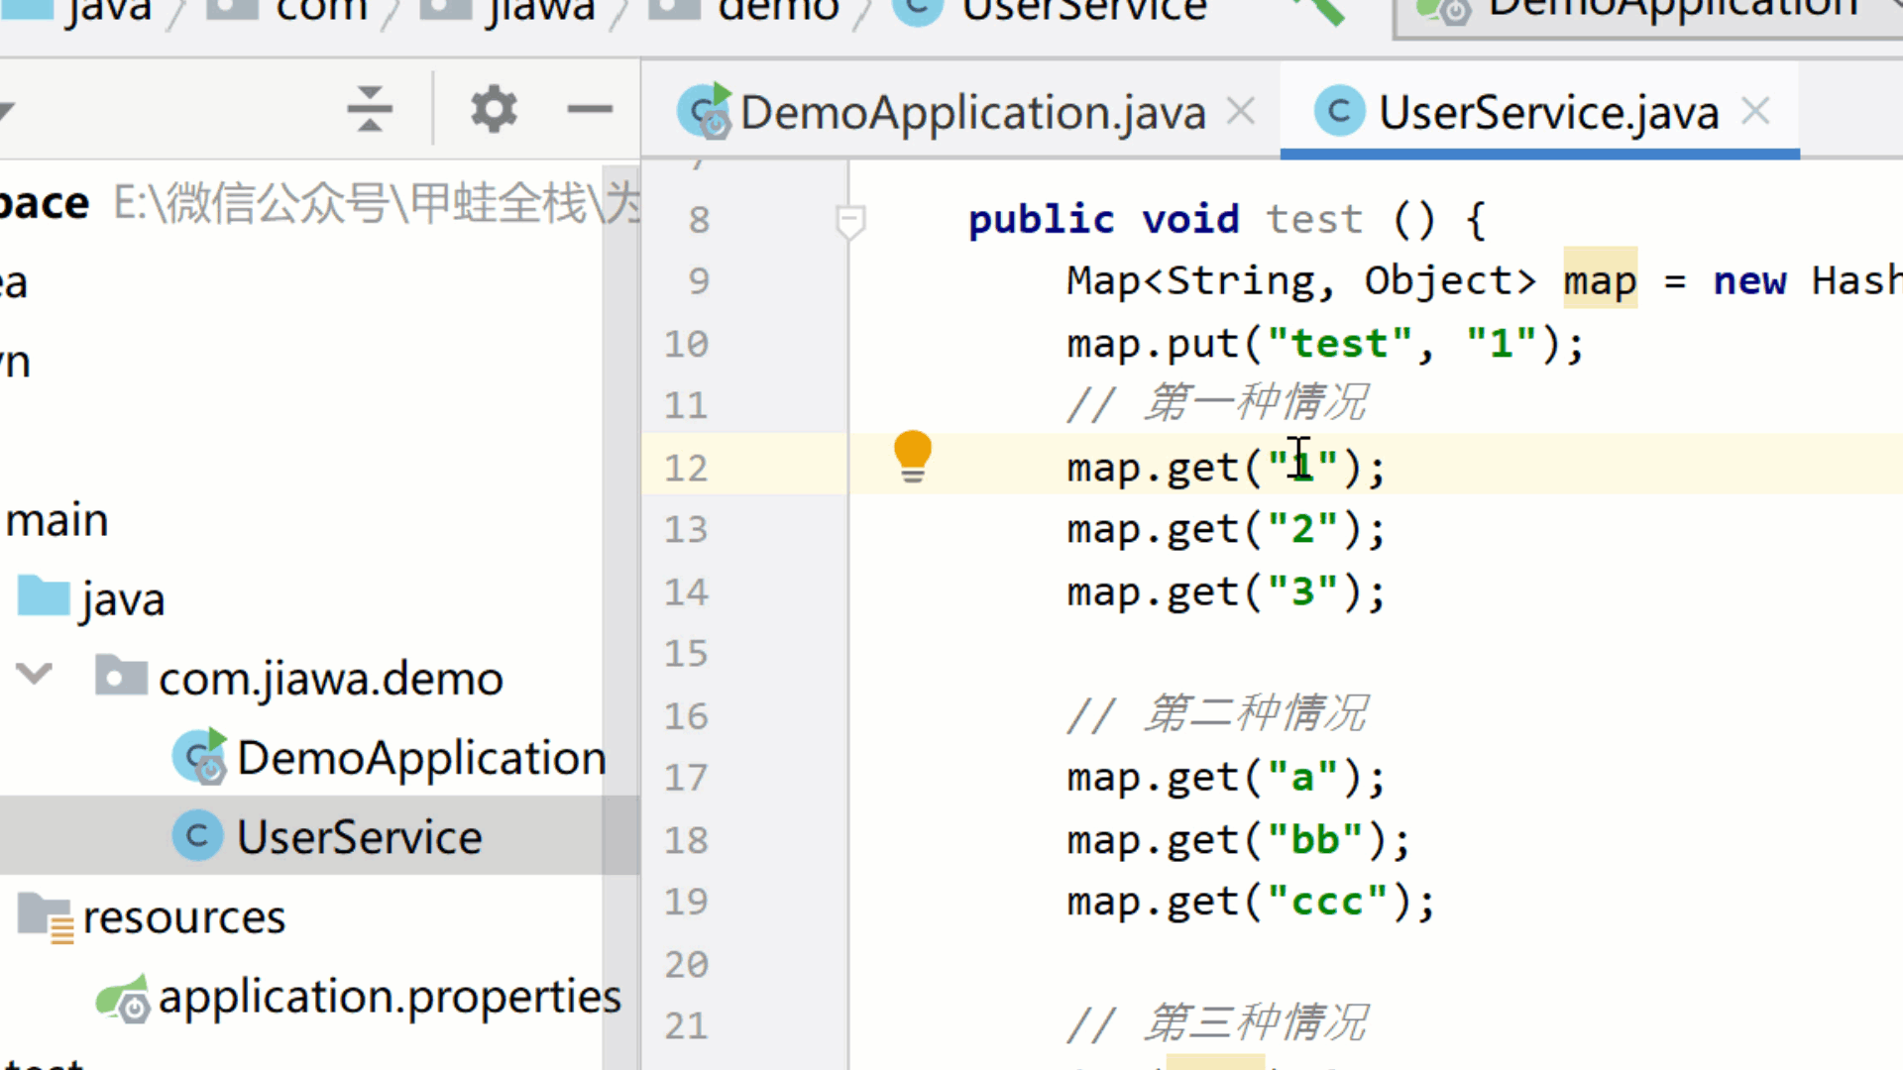
Task: Select the resources folder in project tree
Action: [x=183, y=917]
